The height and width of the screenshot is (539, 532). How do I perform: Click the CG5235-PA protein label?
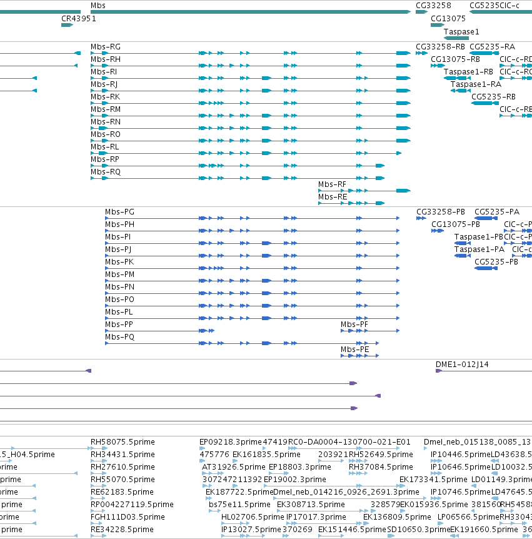click(x=497, y=212)
